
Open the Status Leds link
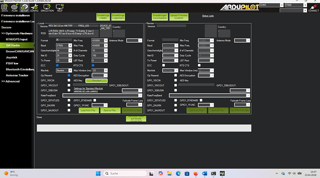(x=208, y=16)
